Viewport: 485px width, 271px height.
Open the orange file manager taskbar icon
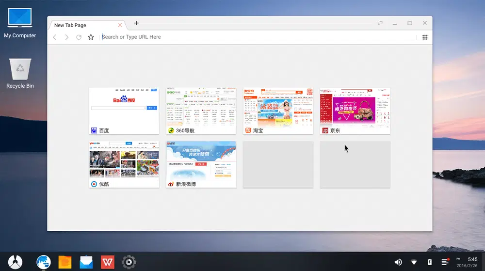coord(65,262)
